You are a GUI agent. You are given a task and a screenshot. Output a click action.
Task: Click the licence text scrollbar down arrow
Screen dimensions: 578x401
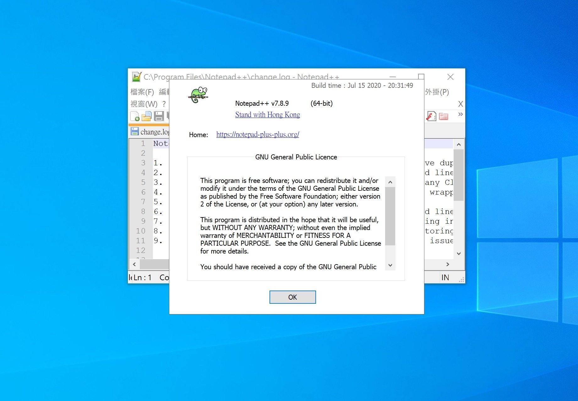[390, 265]
